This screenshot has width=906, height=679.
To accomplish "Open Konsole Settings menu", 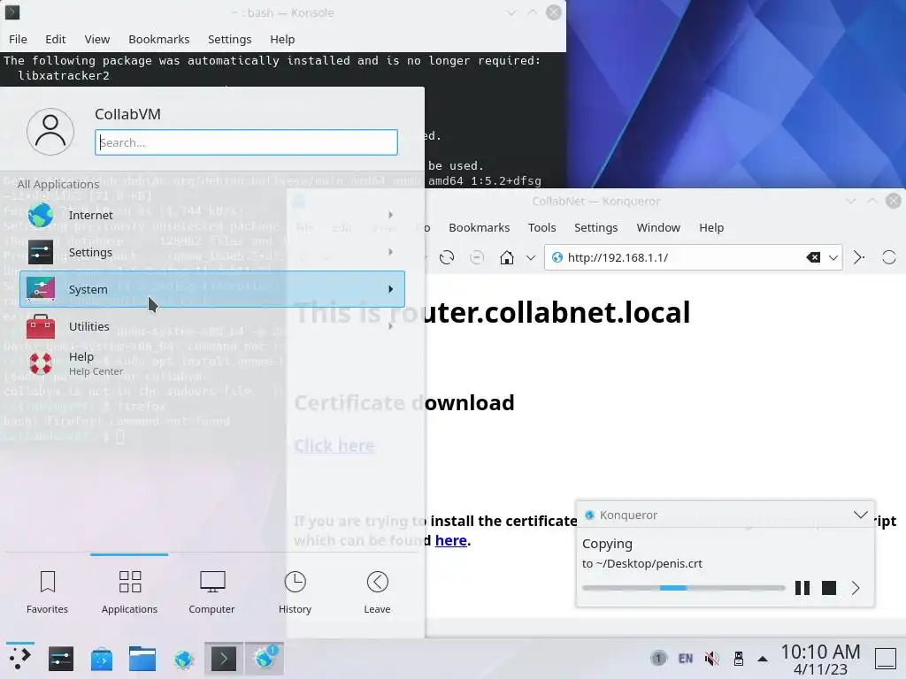I will point(229,39).
